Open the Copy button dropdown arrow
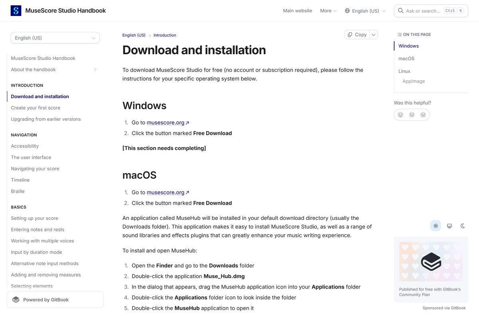 click(374, 35)
